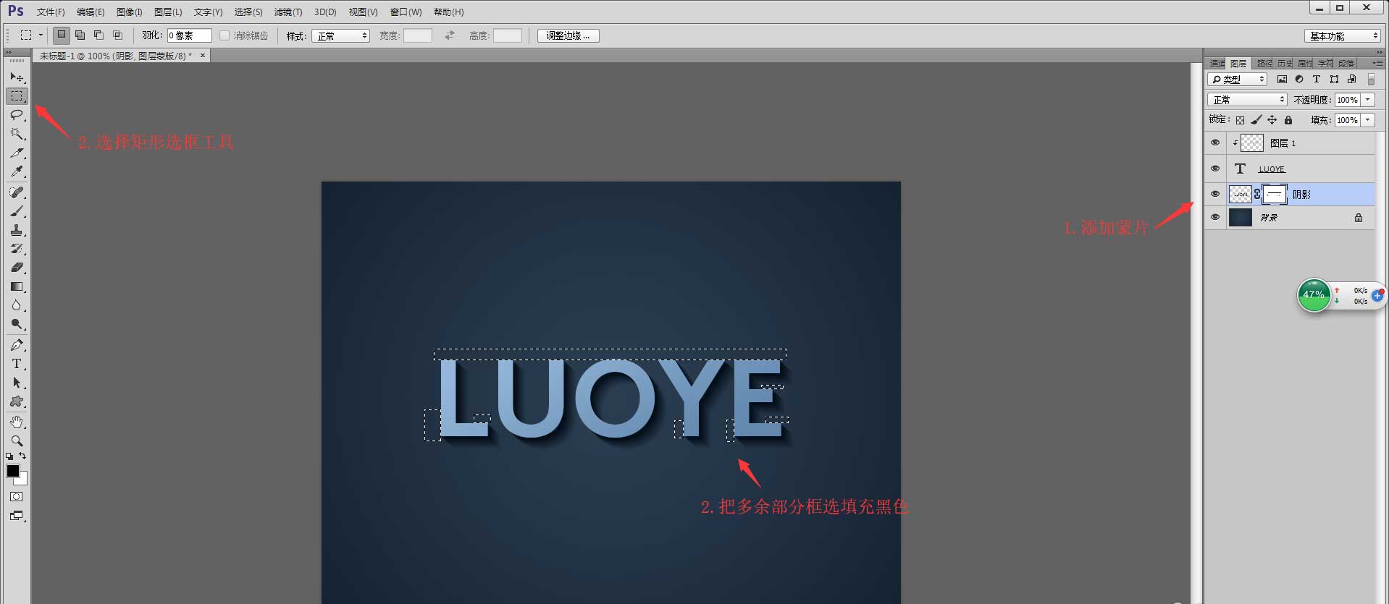The width and height of the screenshot is (1389, 604).
Task: Select the Blur tool
Action: pos(17,305)
